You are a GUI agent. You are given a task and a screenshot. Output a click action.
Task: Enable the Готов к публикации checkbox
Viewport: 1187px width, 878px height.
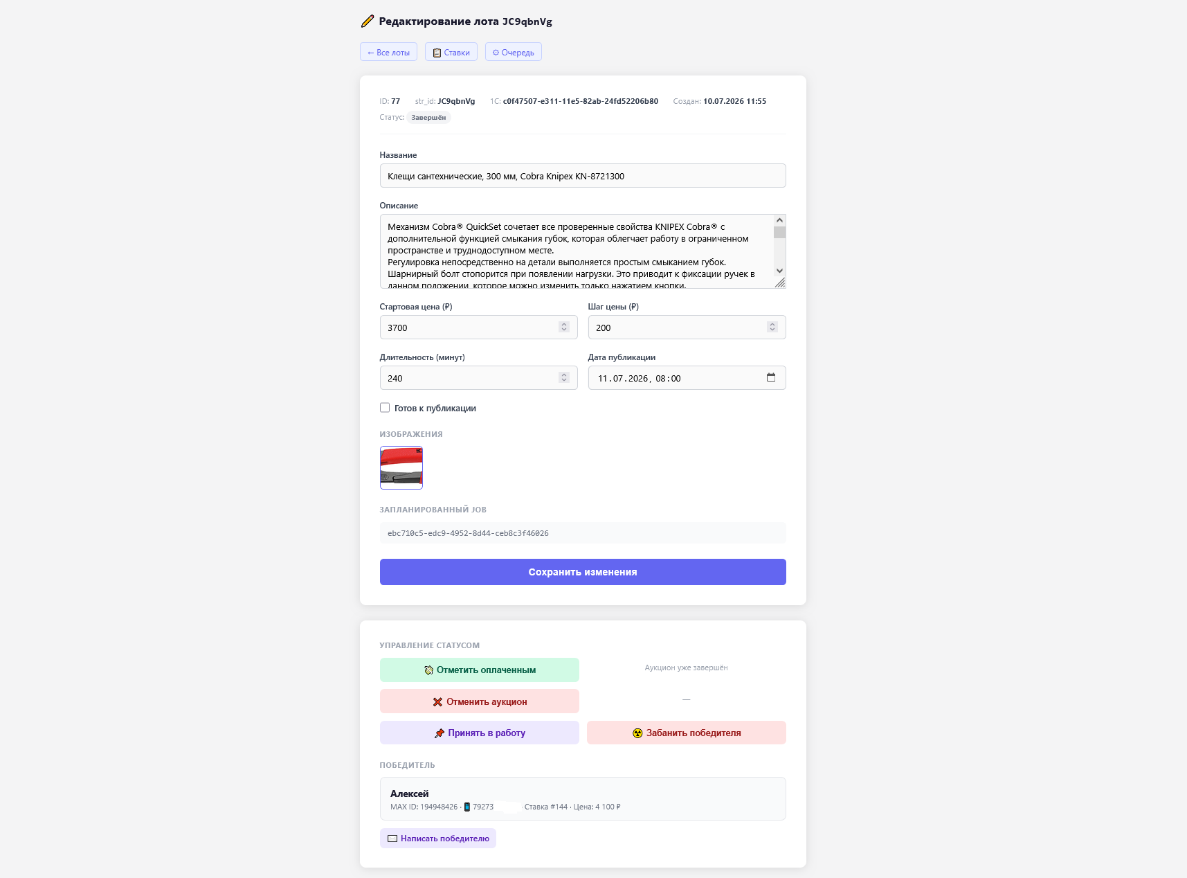pyautogui.click(x=385, y=408)
